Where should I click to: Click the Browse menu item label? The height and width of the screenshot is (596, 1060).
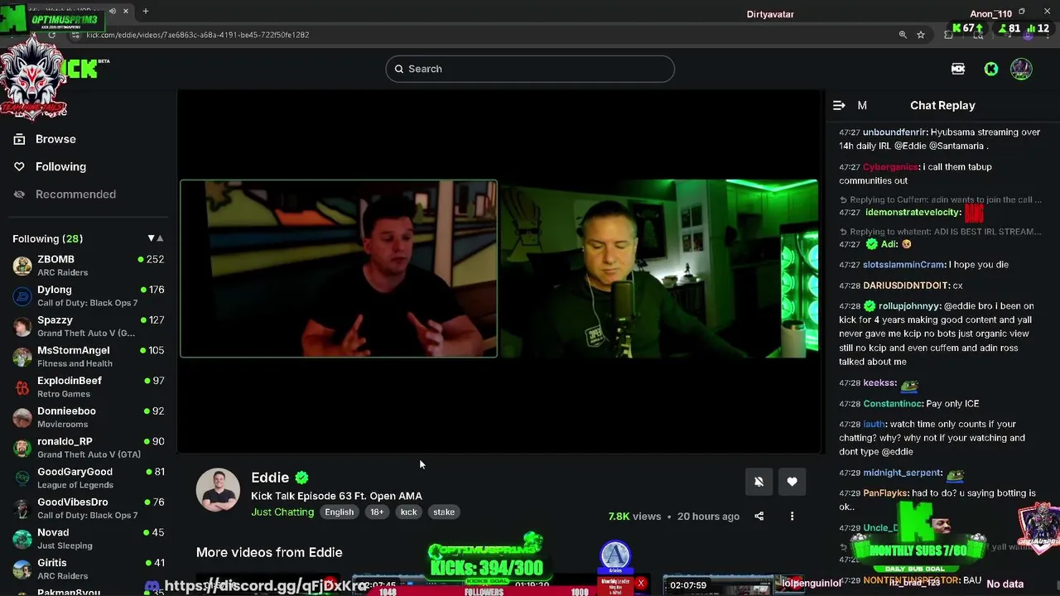pos(55,139)
